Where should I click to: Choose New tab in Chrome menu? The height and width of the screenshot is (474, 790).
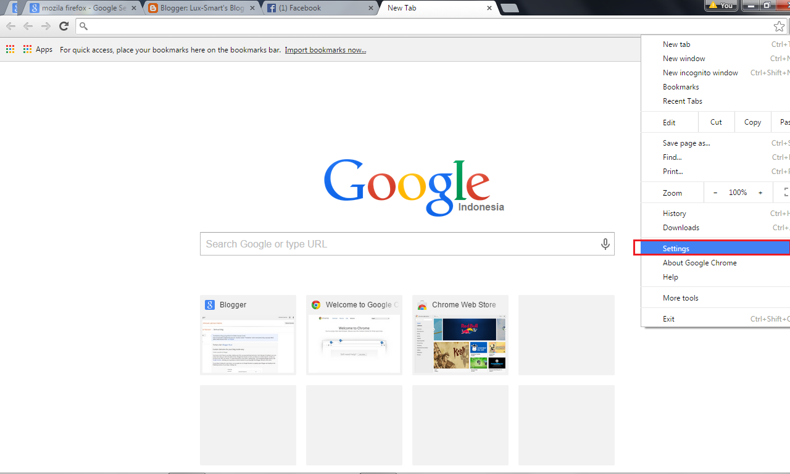pos(716,44)
